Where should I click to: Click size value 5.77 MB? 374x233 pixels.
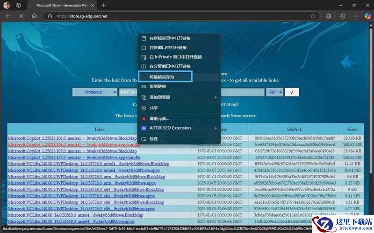pyautogui.click(x=352, y=209)
